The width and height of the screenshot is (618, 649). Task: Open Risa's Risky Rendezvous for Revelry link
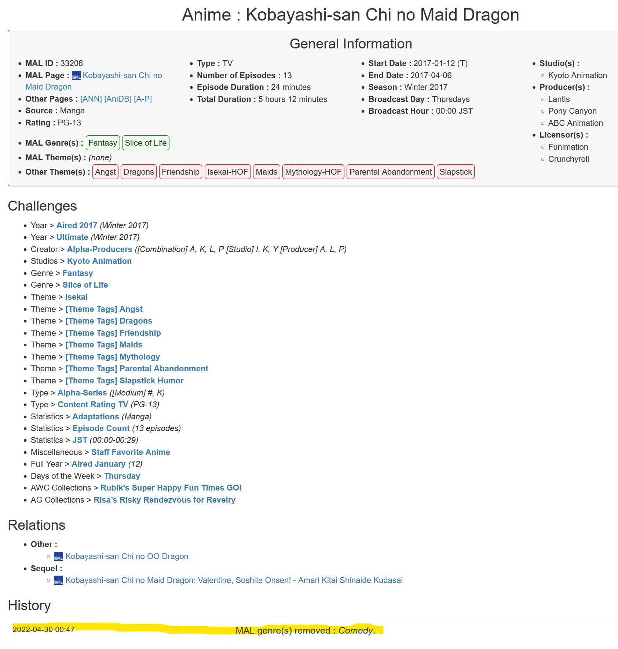[x=164, y=500]
